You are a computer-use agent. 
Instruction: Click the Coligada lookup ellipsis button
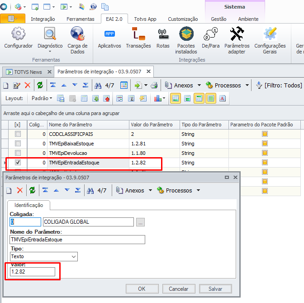coord(140,222)
